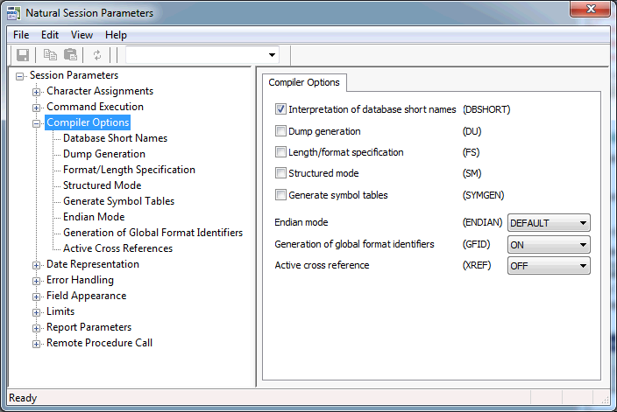Expand the Character Assignments tree node
617x412 pixels.
(x=37, y=92)
